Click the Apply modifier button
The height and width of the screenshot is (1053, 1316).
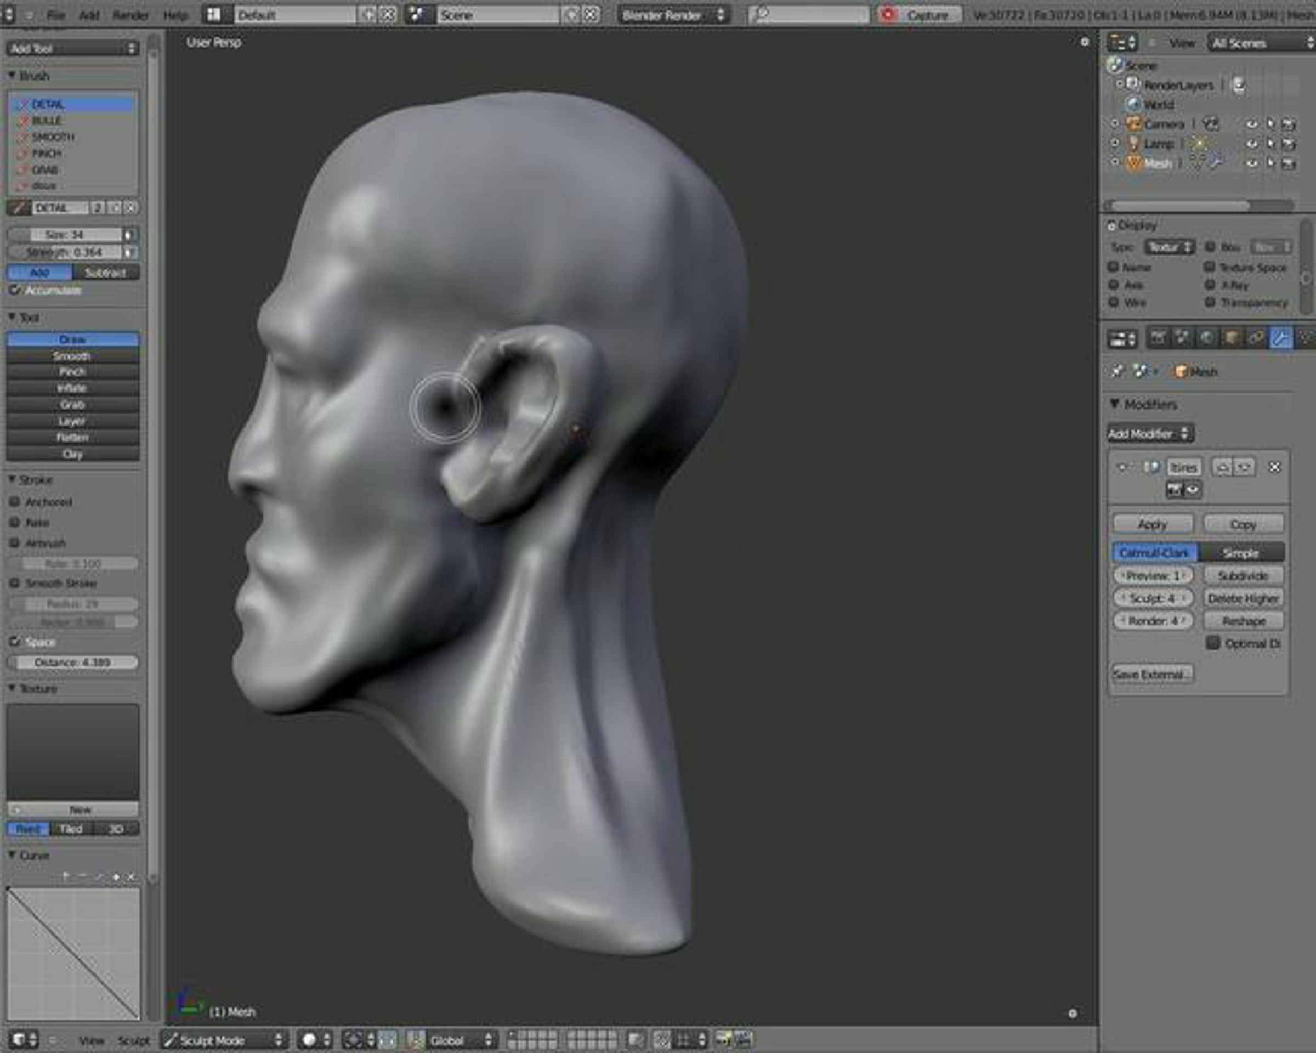[1153, 524]
